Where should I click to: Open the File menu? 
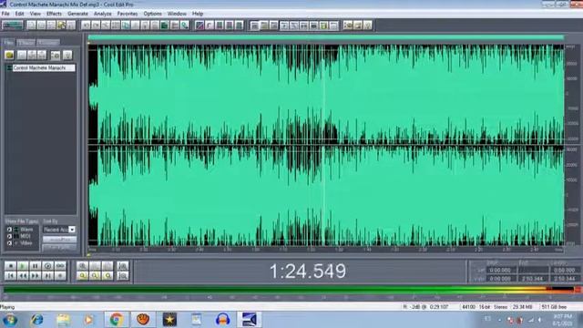coord(5,14)
